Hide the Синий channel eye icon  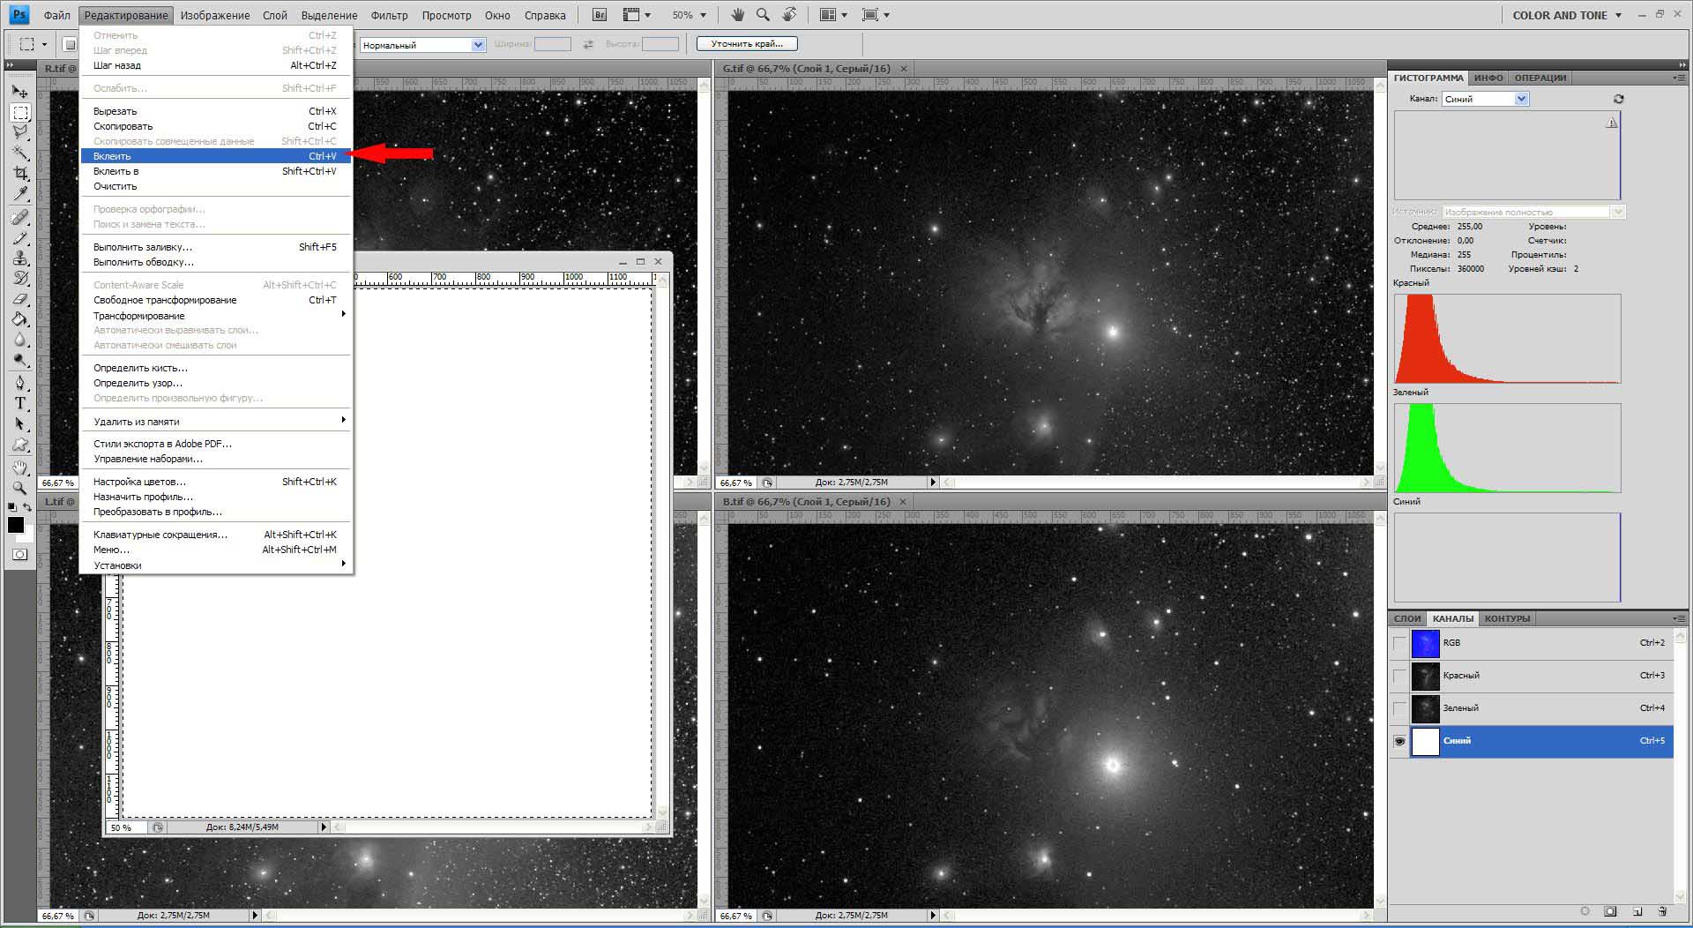[x=1399, y=741]
